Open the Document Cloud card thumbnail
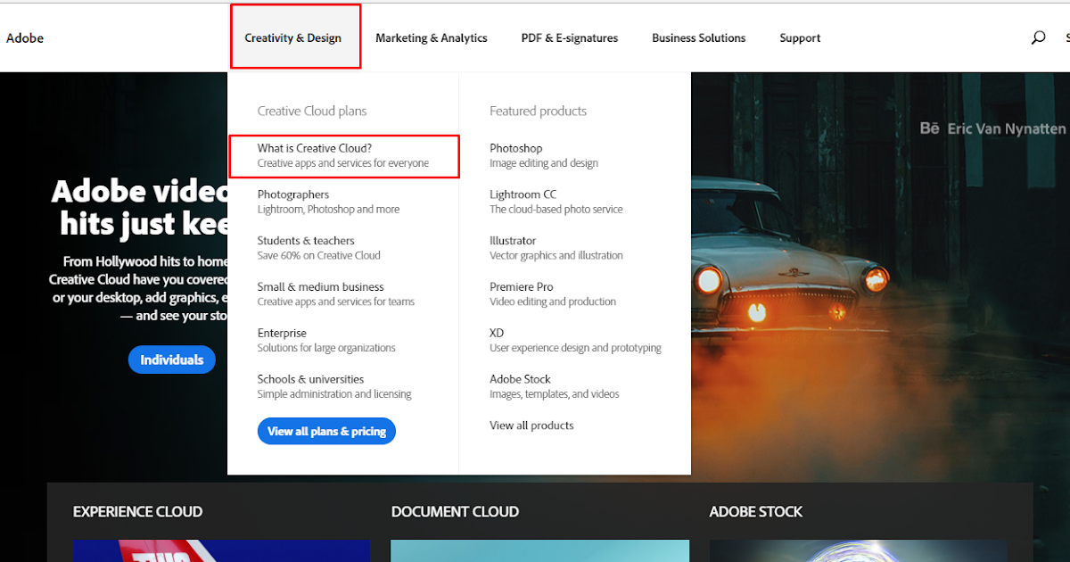 pyautogui.click(x=539, y=550)
